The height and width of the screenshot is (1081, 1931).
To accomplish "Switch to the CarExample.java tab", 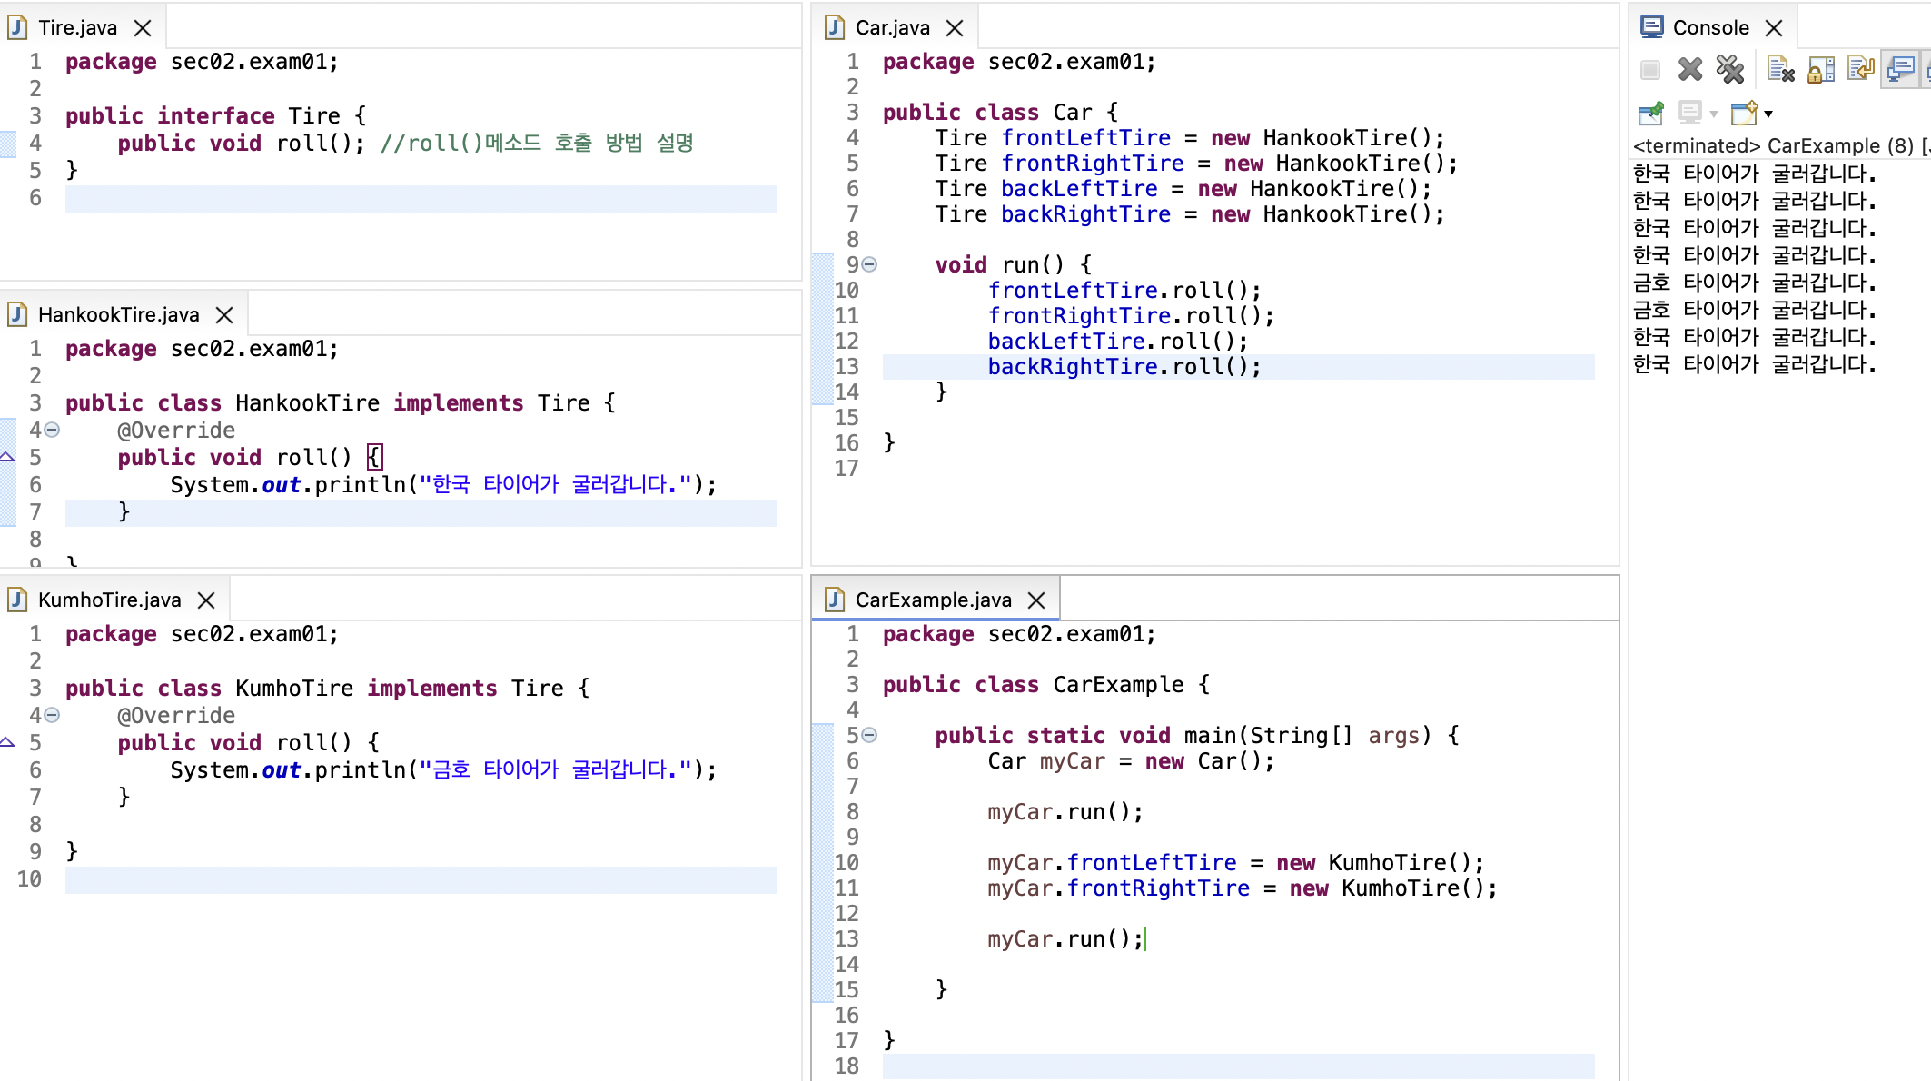I will 933,600.
